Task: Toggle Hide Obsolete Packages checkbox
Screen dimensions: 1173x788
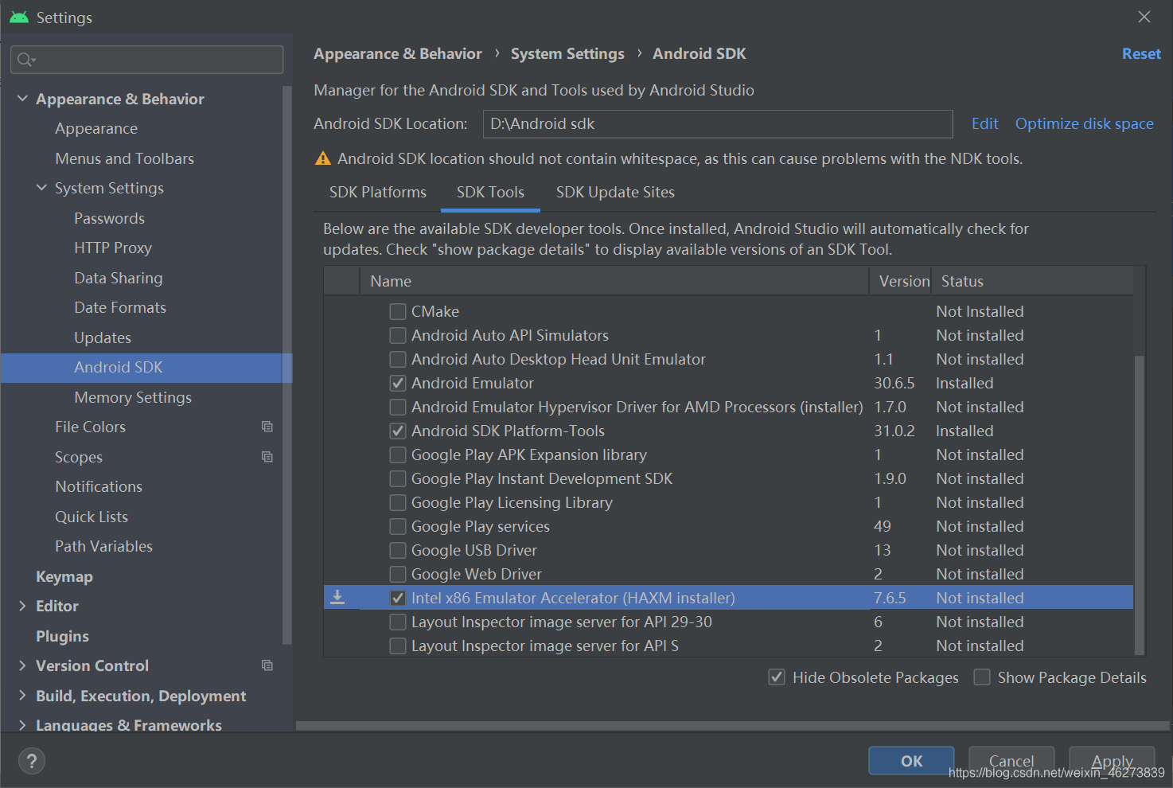Action: (777, 677)
